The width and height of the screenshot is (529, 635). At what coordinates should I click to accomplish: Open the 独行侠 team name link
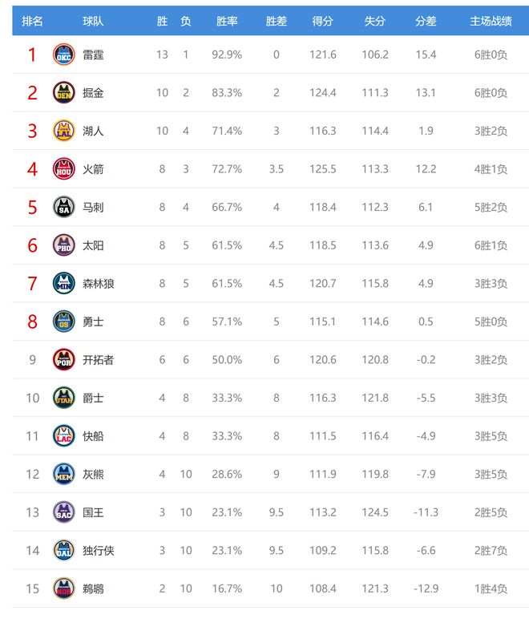click(99, 551)
